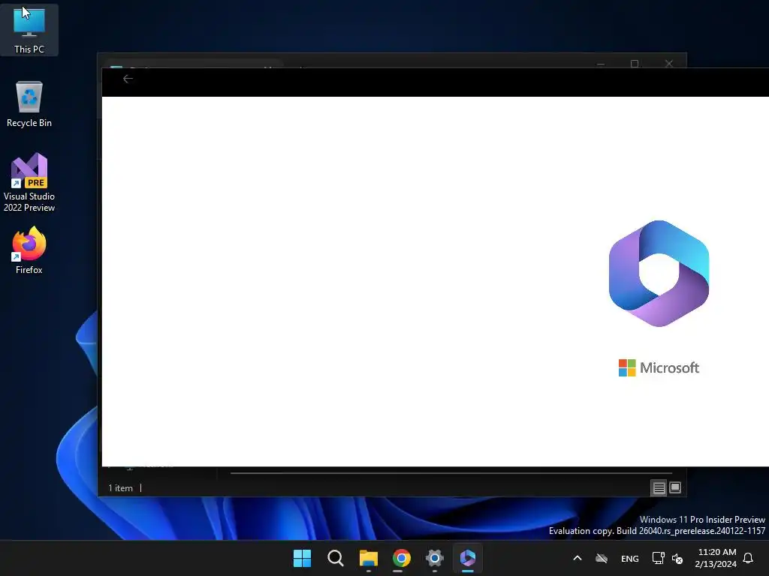Show hidden system tray icons
The height and width of the screenshot is (576, 769).
tap(578, 558)
